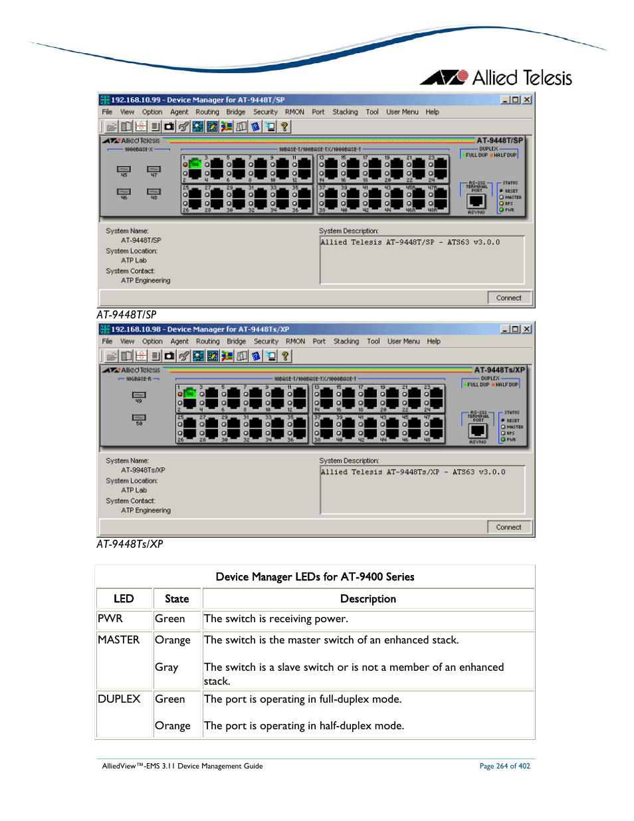This screenshot has width=634, height=821.
Task: Click the two-column page icon in AT-9448Ts/XP toolbar
Action: click(126, 356)
